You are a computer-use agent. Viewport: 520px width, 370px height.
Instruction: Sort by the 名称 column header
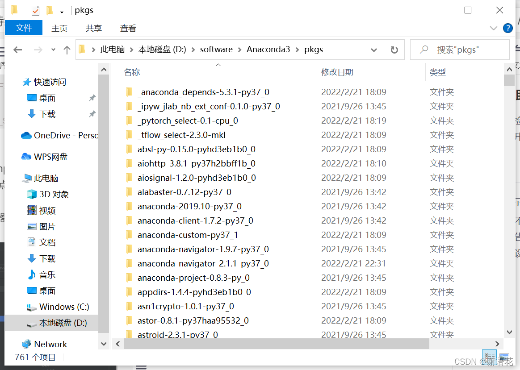(132, 72)
